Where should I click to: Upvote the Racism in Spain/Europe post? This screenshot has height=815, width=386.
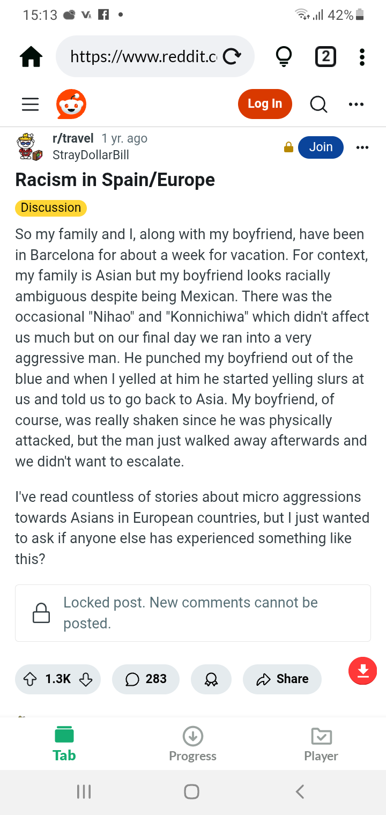pos(31,679)
